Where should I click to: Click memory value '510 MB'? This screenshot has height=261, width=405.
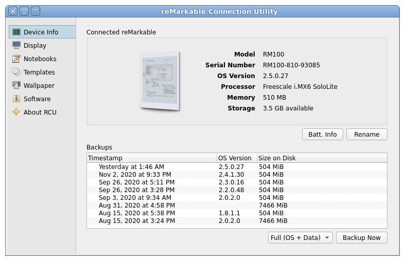(274, 98)
